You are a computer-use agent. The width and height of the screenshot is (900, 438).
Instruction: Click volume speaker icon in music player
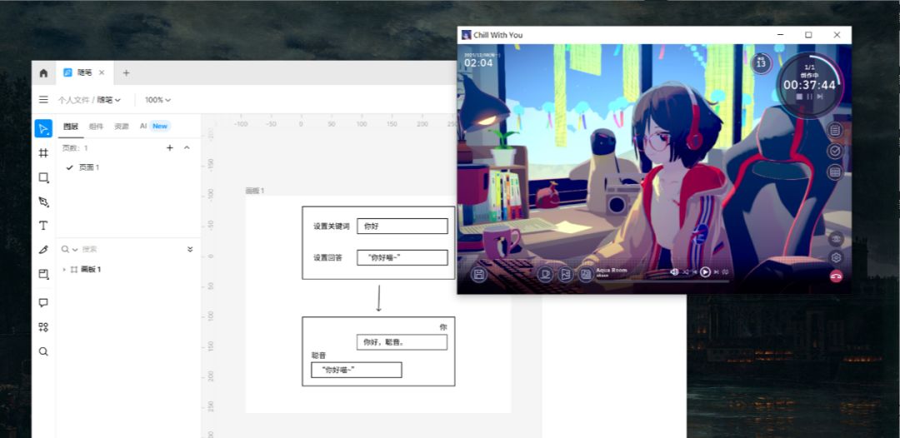(x=674, y=271)
